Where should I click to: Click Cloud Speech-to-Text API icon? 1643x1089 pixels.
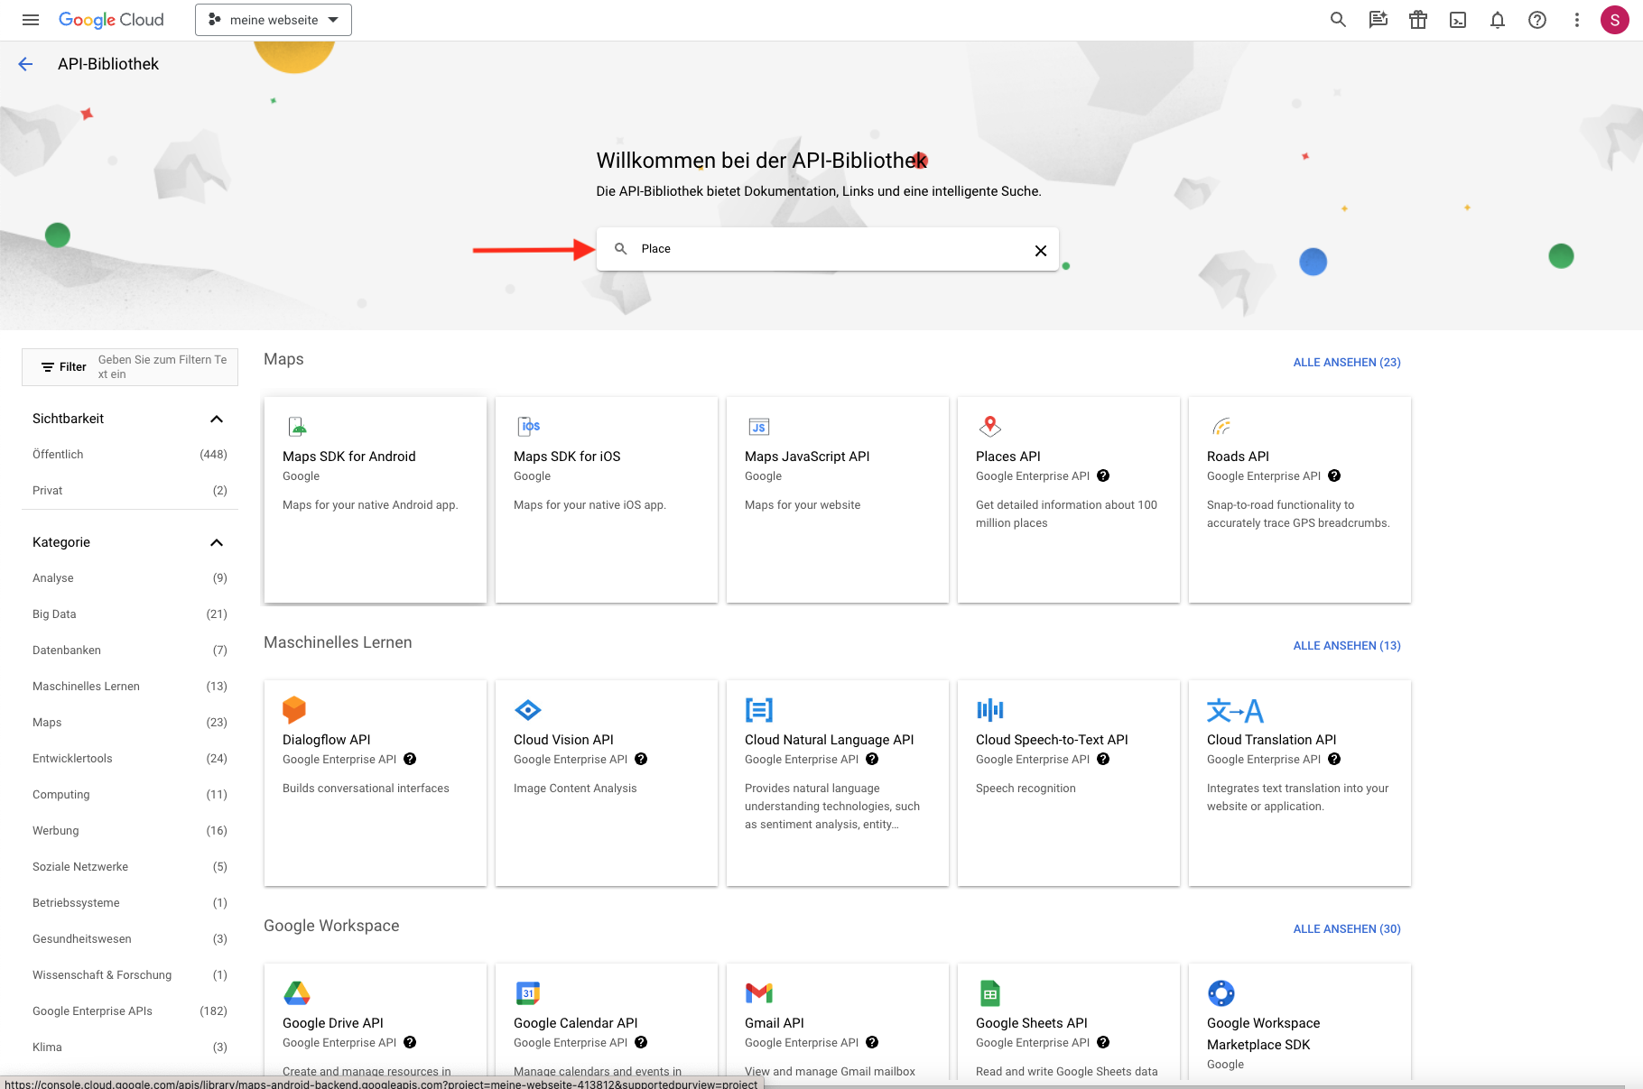point(990,710)
